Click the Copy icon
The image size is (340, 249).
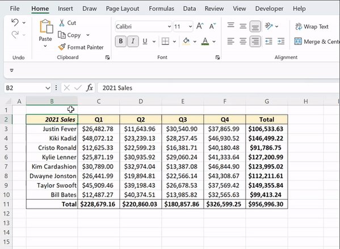[61, 35]
